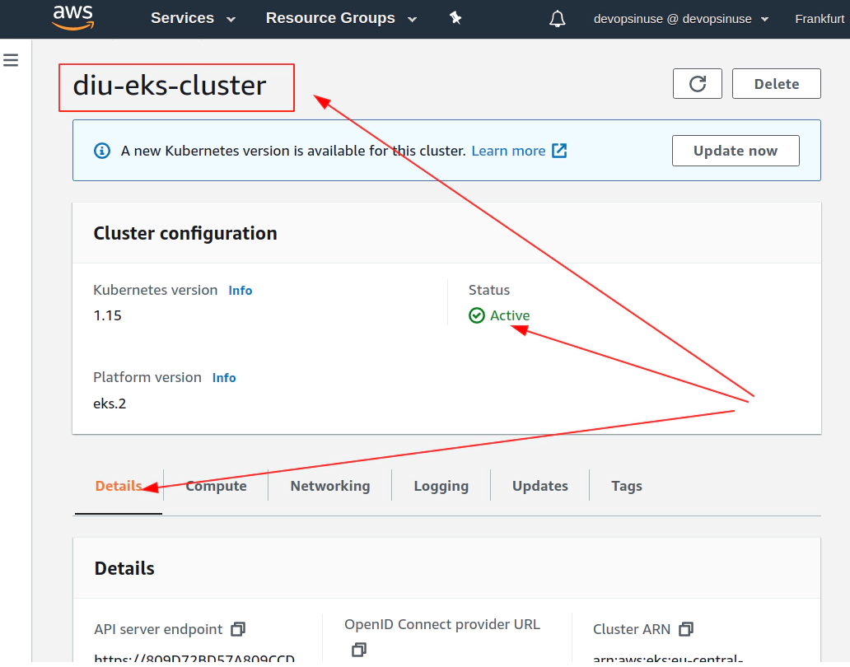
Task: Open the devopsinuse account menu
Action: click(x=681, y=19)
